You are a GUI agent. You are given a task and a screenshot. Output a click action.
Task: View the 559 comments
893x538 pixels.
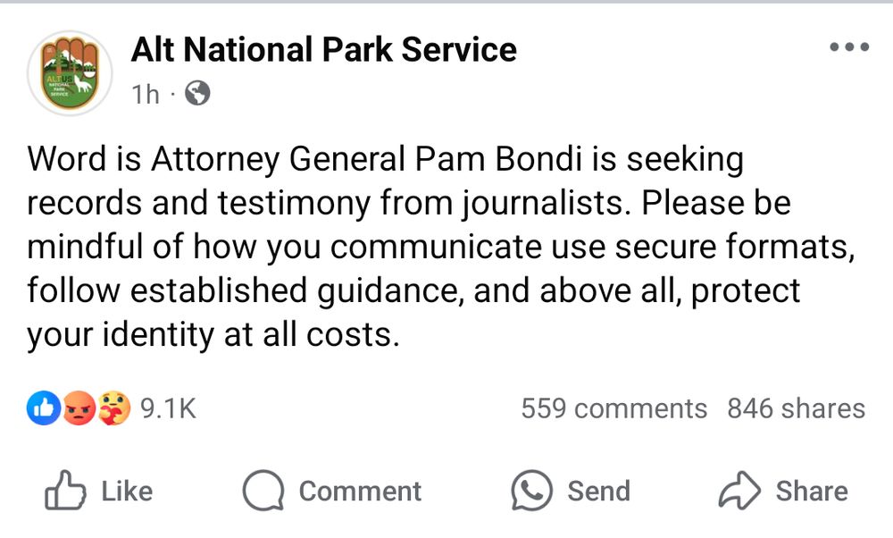[612, 408]
